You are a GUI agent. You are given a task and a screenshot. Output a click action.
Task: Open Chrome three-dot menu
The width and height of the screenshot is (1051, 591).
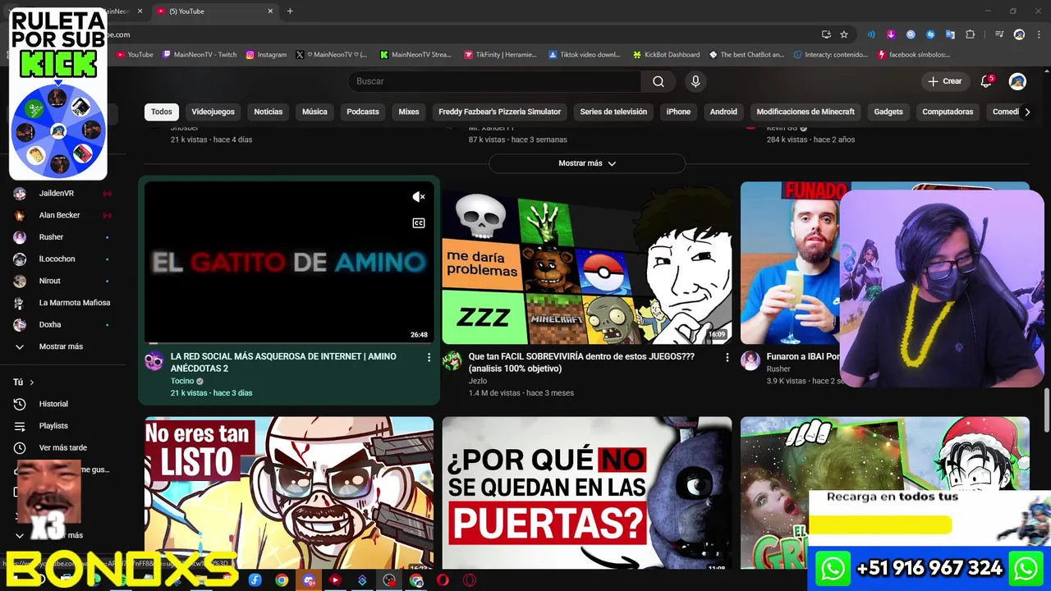1037,34
